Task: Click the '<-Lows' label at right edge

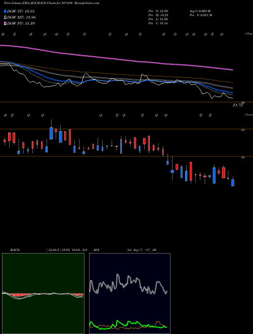Action: [249, 114]
